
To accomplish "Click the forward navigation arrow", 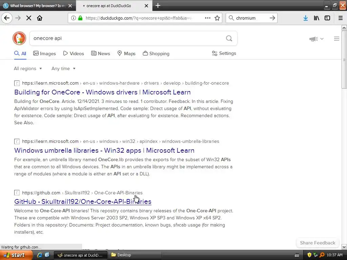I will pos(18,18).
